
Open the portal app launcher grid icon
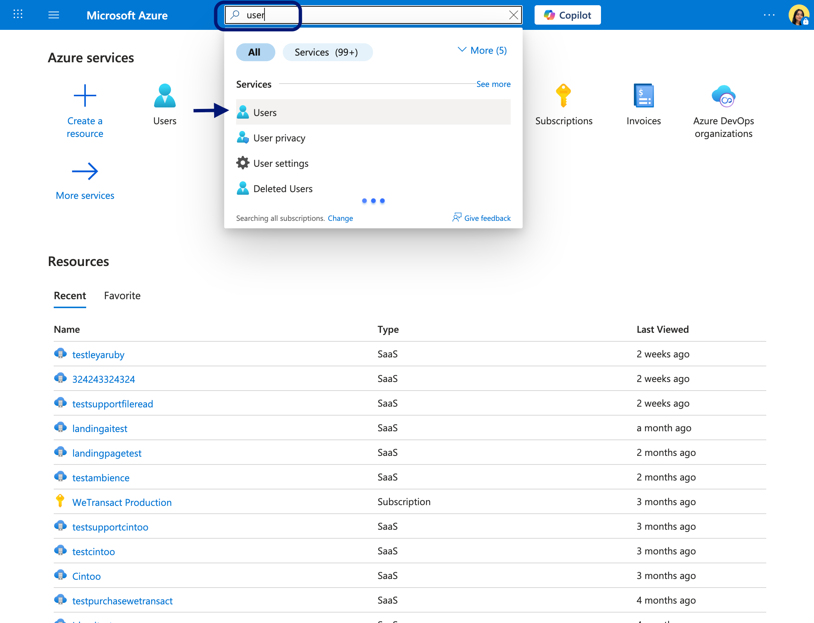point(18,15)
